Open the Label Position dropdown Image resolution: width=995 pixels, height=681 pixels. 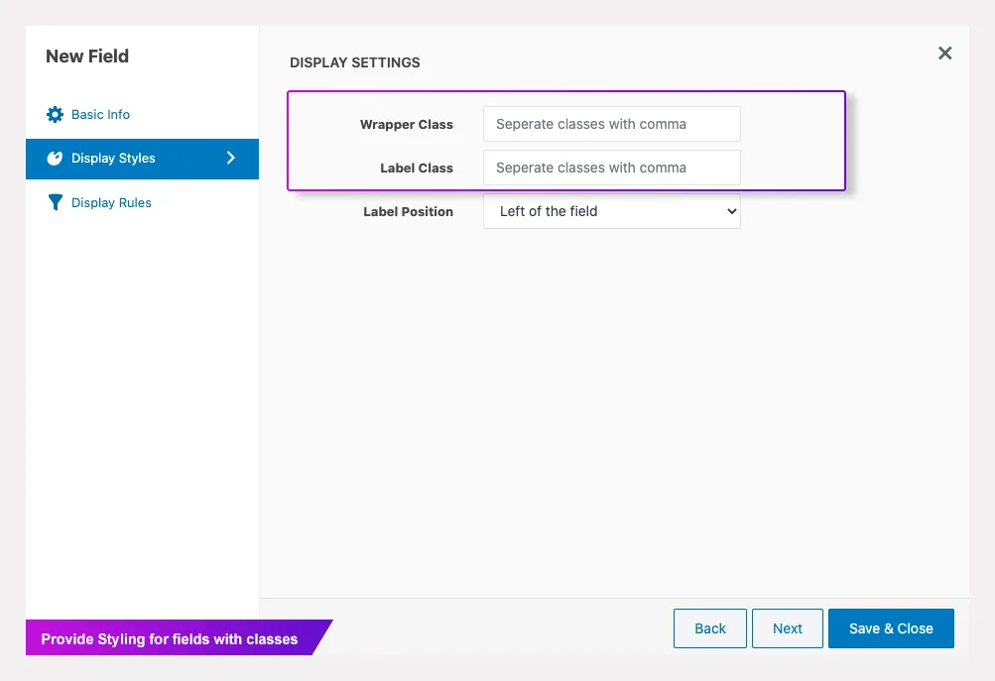click(612, 211)
